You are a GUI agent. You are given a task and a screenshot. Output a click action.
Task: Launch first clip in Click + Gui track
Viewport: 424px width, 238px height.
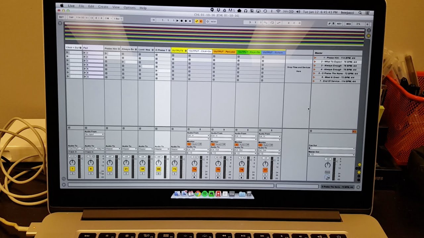click(x=68, y=52)
